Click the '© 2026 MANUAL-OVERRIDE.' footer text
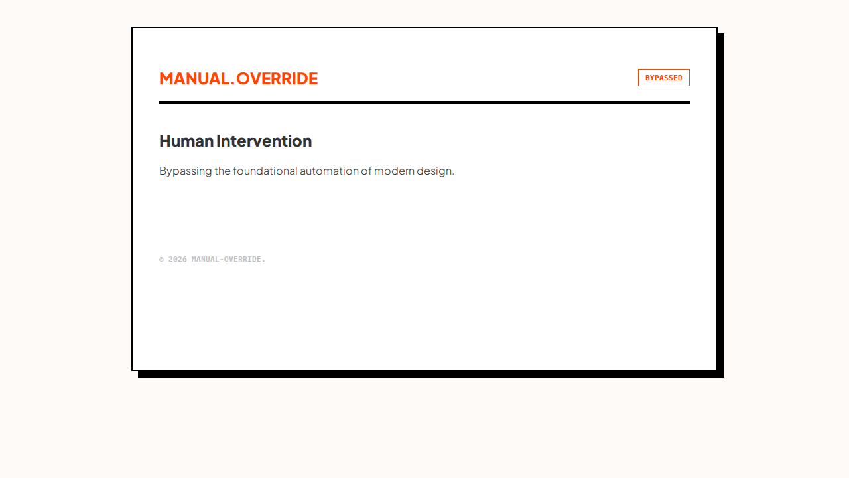Screen dimensions: 849x478 tap(212, 259)
